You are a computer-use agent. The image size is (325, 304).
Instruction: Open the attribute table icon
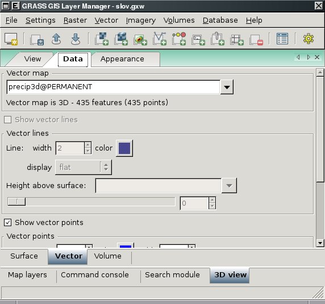tap(282, 39)
